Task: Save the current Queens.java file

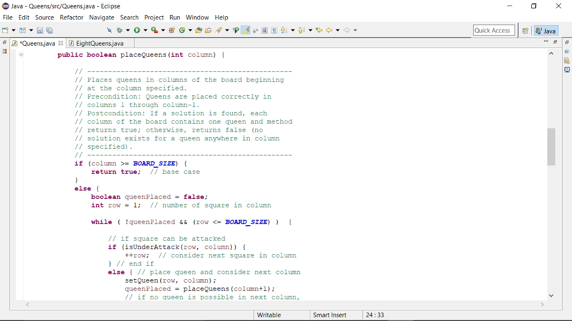Action: coord(41,30)
